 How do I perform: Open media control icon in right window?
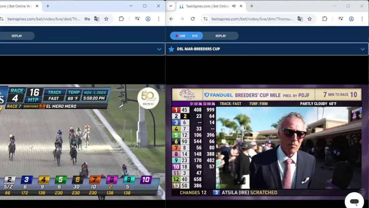pos(341,19)
